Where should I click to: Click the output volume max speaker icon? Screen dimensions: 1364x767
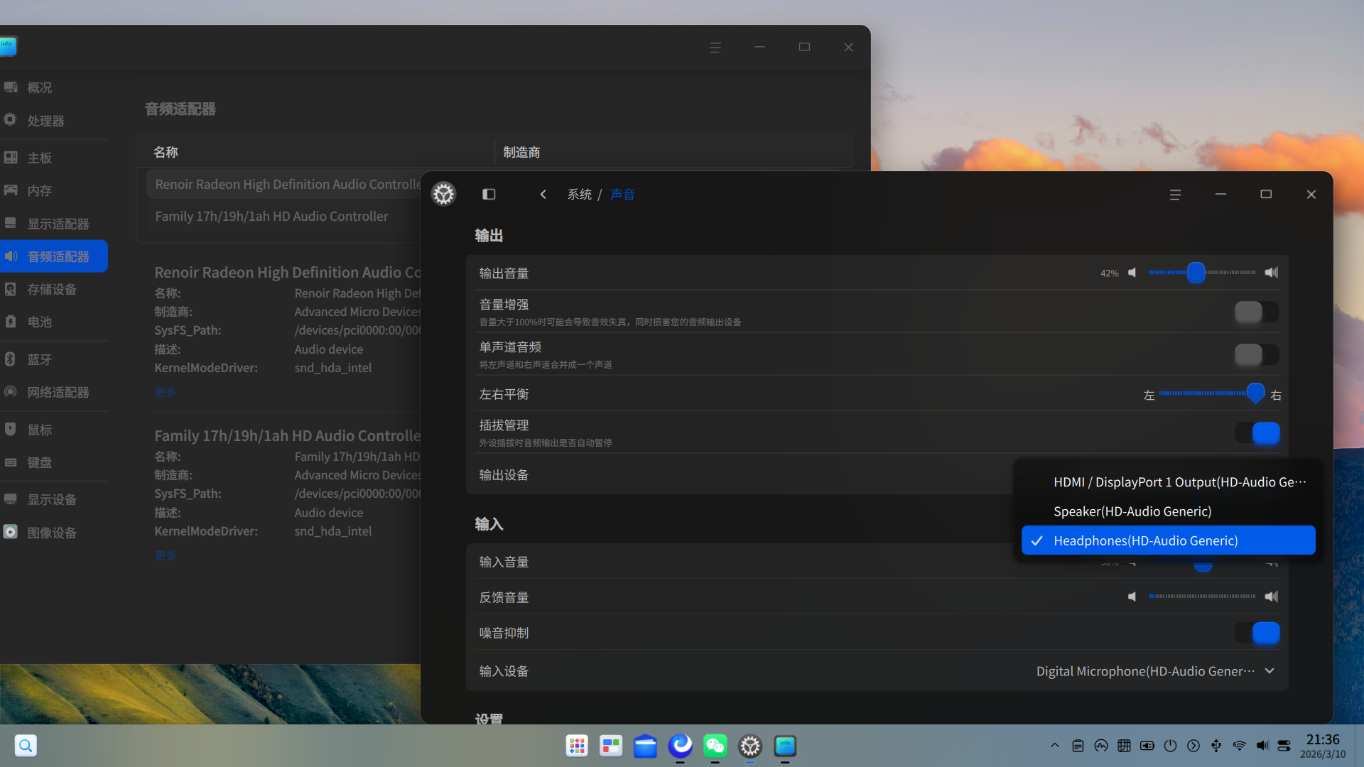click(x=1271, y=273)
